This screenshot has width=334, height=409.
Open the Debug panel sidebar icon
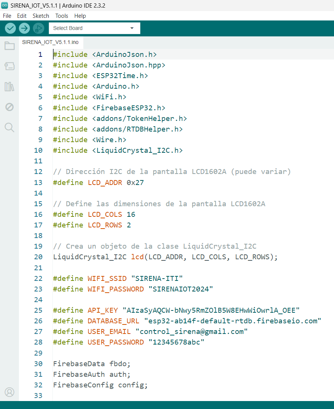9,107
